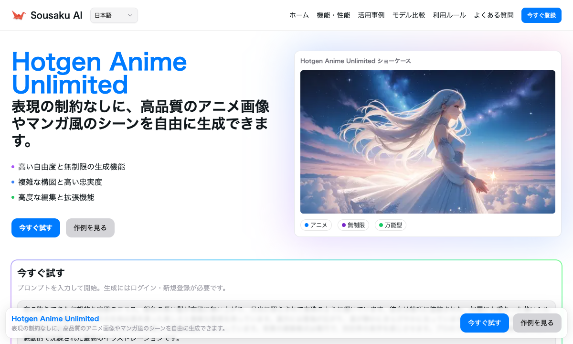Click the chevron on the language selector

pyautogui.click(x=129, y=15)
